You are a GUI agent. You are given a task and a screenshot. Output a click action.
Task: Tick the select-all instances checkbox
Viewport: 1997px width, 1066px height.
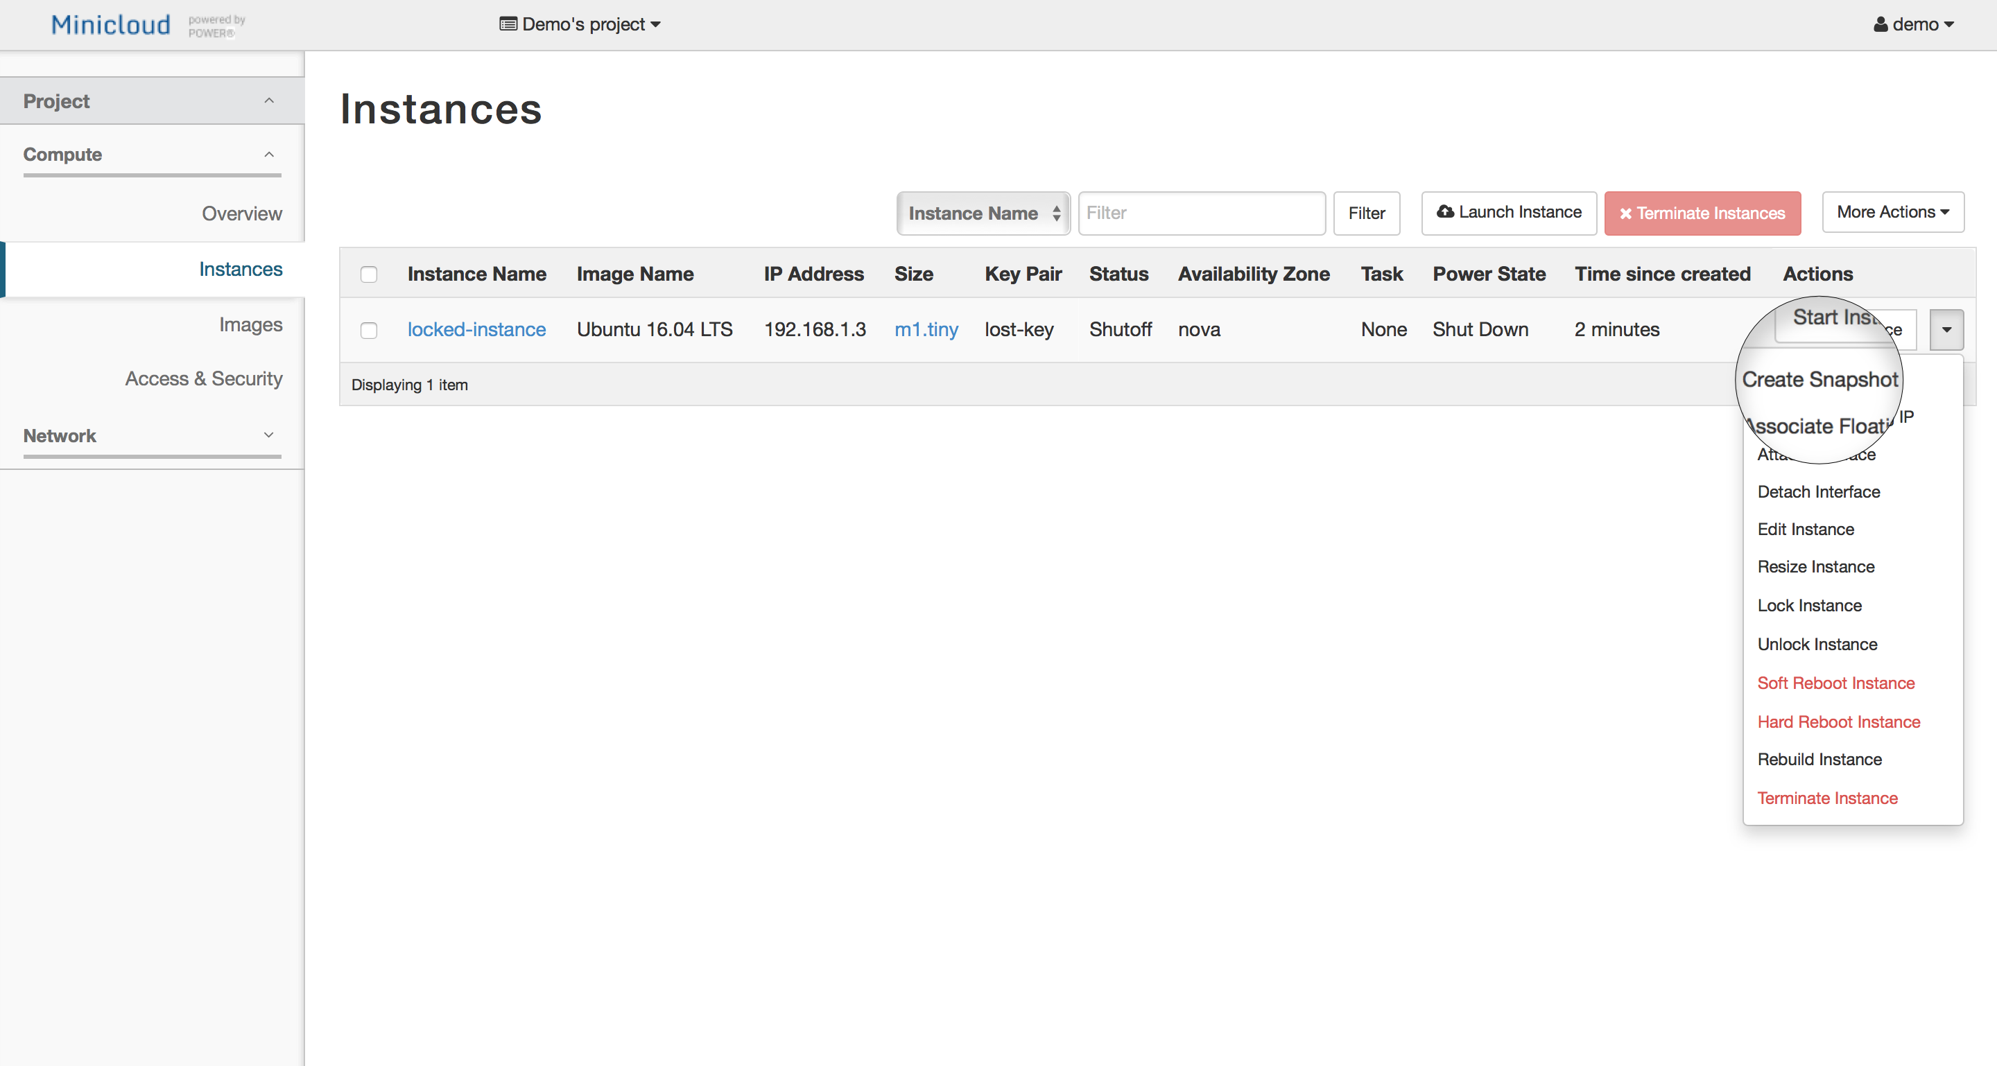click(369, 274)
